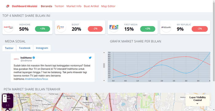Click the blue line point at 2.0
Viewport: 215px width, 111px height.
tap(162, 65)
